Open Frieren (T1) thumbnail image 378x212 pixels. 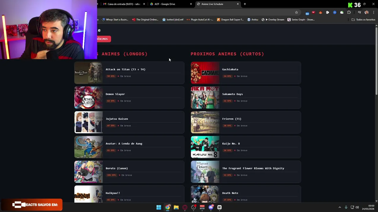[x=205, y=122]
